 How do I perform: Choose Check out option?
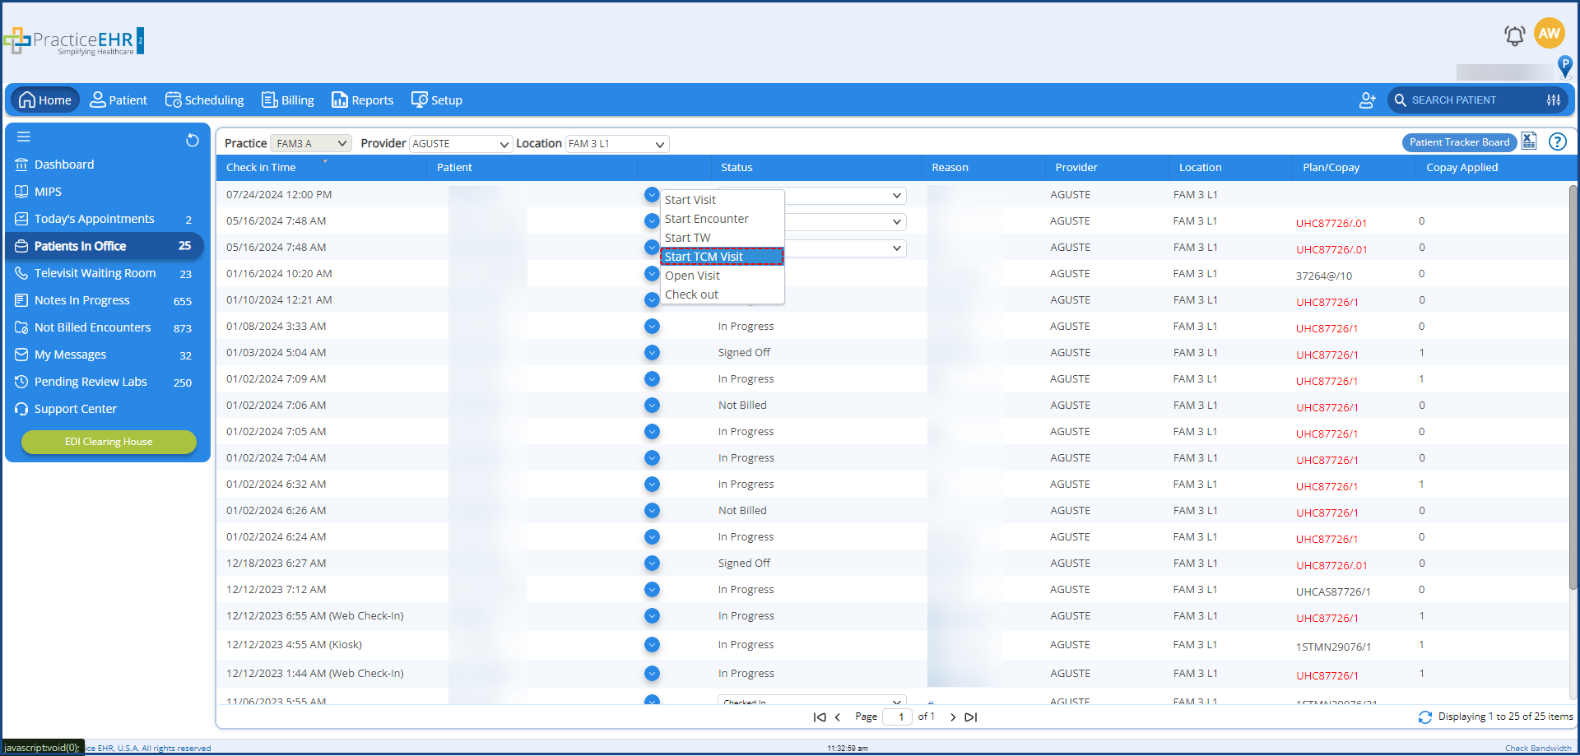[722, 295]
